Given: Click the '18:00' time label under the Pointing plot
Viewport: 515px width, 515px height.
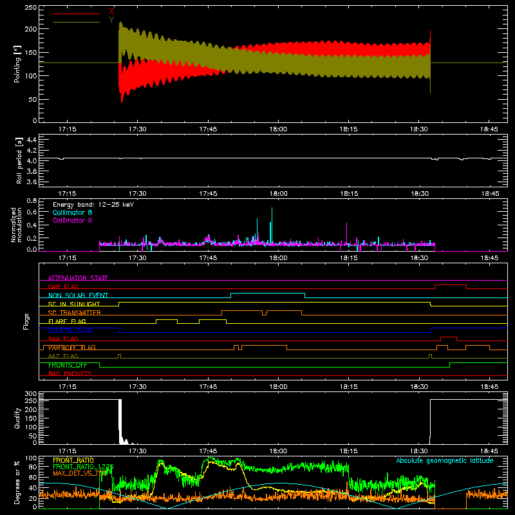Looking at the screenshot, I should coord(278,129).
